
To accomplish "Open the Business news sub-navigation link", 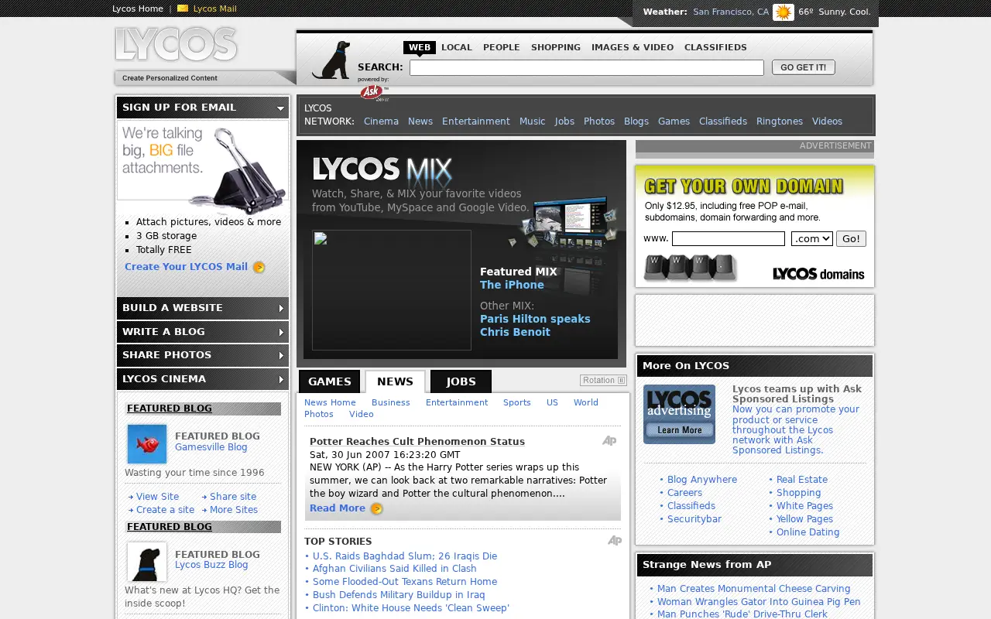I will (391, 402).
